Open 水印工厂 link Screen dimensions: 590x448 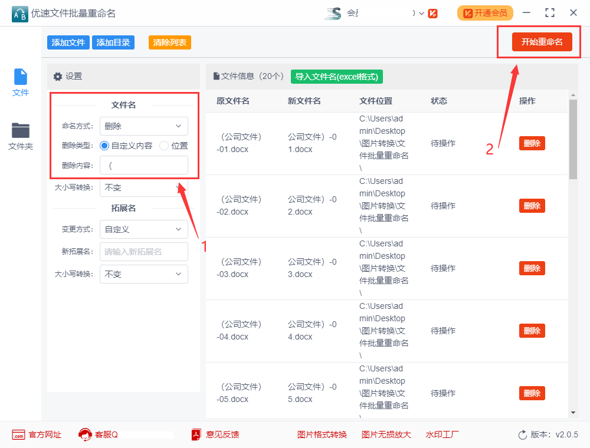[x=442, y=435]
